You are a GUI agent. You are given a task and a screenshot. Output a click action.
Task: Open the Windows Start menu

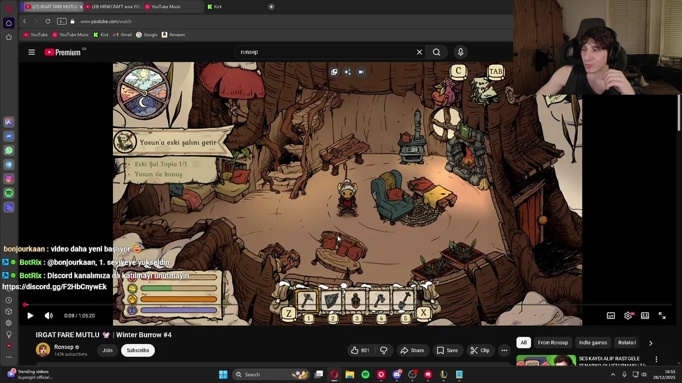[x=223, y=374]
